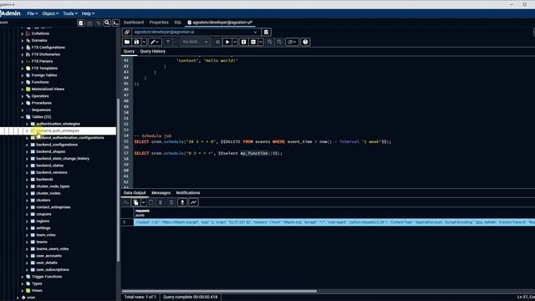
Task: Open the Help menu
Action: pyautogui.click(x=88, y=13)
